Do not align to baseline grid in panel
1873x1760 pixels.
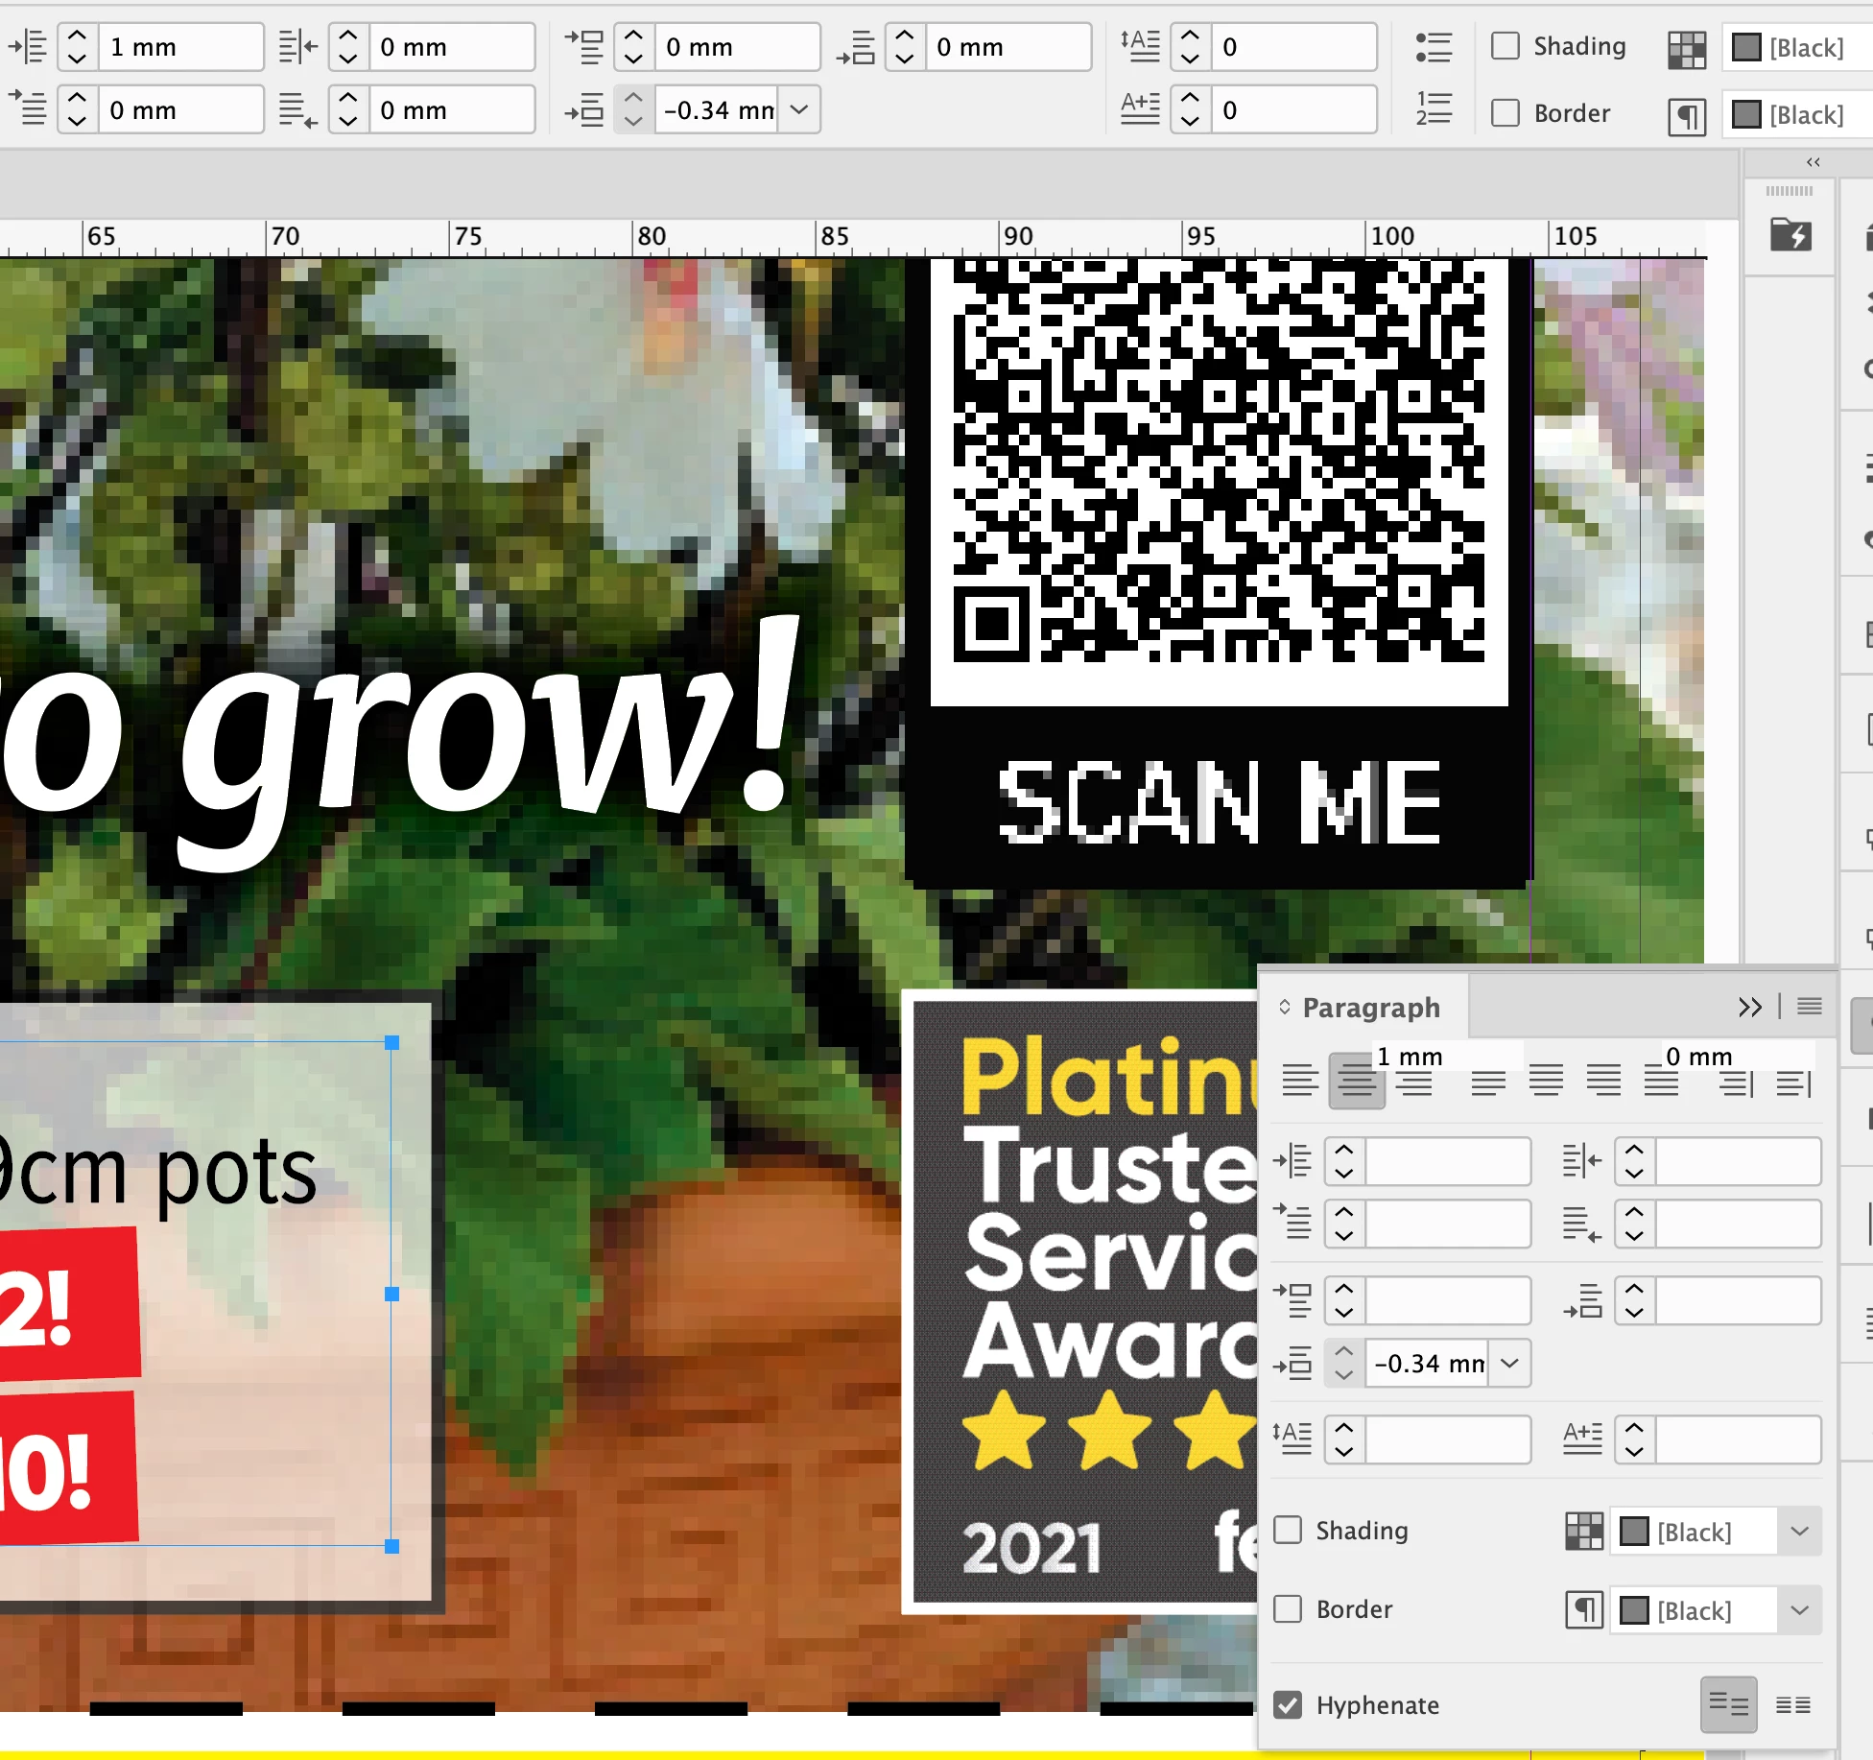tap(1728, 1704)
